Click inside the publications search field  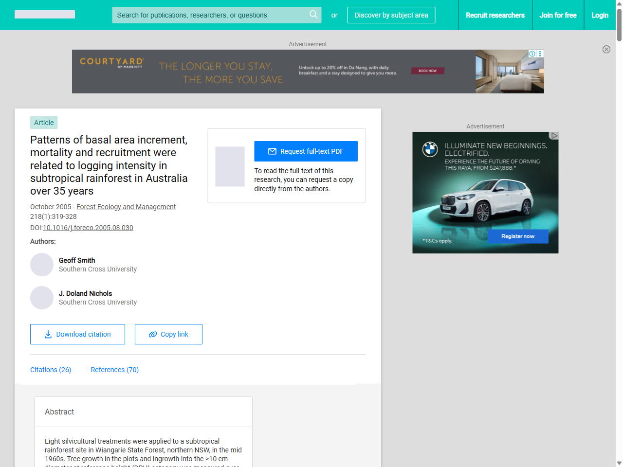[x=209, y=15]
